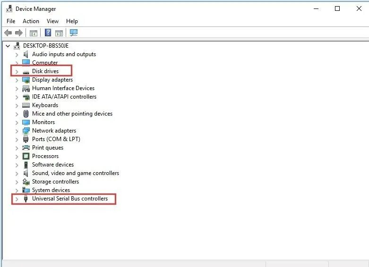The width and height of the screenshot is (369, 267).
Task: Click the Disk drives icon
Action: click(26, 72)
